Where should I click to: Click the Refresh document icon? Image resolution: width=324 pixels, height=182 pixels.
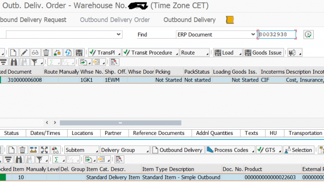68,53
